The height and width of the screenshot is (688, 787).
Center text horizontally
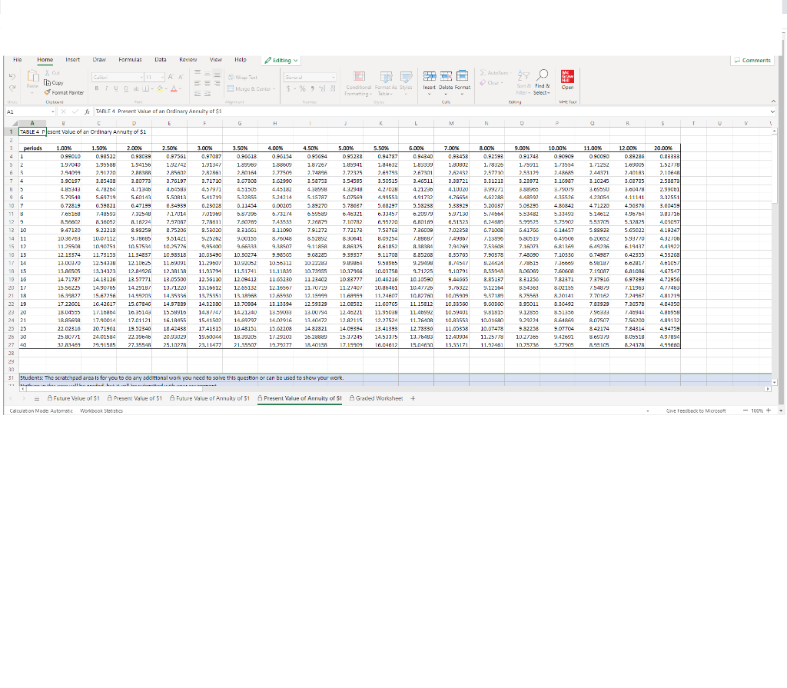pos(208,83)
